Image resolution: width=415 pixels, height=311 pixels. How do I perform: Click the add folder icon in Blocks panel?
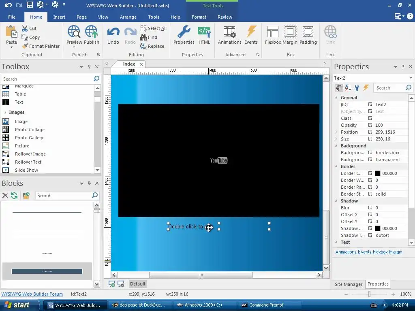coord(26,196)
